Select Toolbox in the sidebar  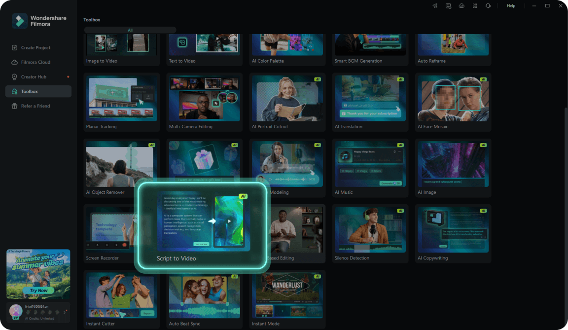tap(38, 91)
